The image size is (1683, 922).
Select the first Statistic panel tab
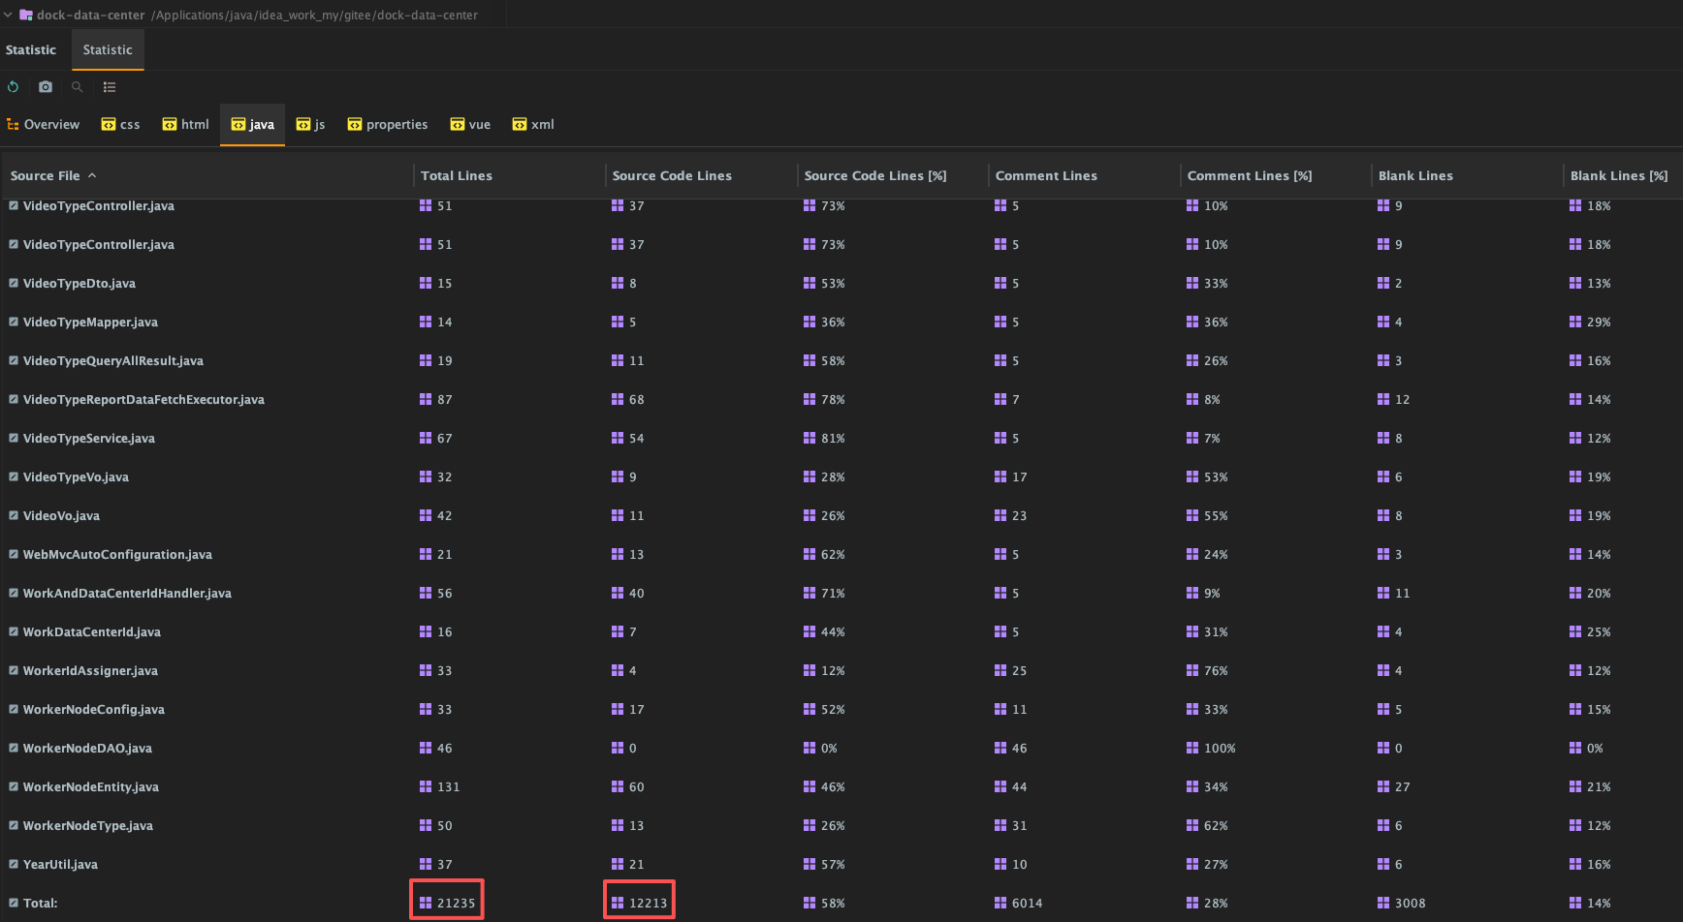(31, 50)
